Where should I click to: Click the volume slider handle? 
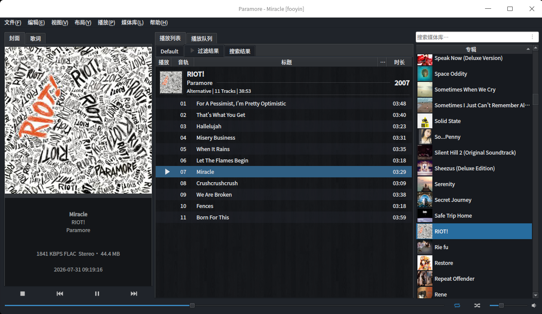[x=501, y=305]
